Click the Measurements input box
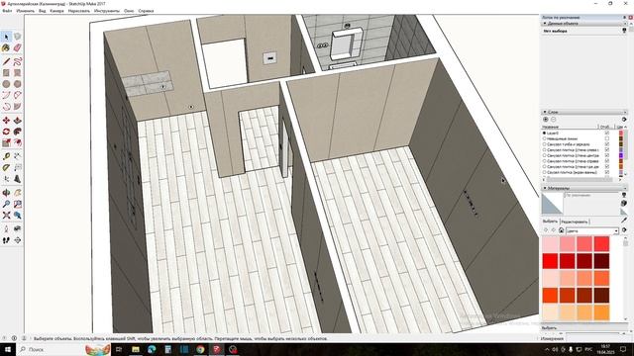The width and height of the screenshot is (634, 356). tap(592, 338)
